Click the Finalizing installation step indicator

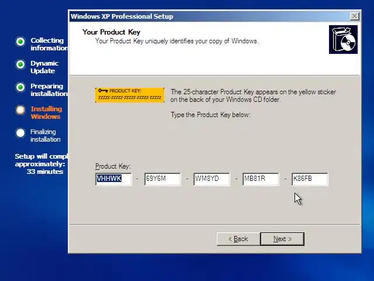tap(20, 133)
